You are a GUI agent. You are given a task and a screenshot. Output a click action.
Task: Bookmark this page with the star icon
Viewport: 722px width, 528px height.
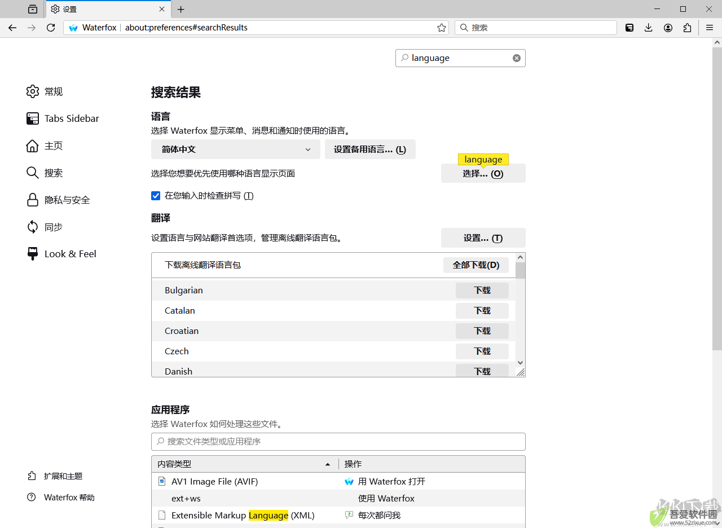pyautogui.click(x=442, y=28)
